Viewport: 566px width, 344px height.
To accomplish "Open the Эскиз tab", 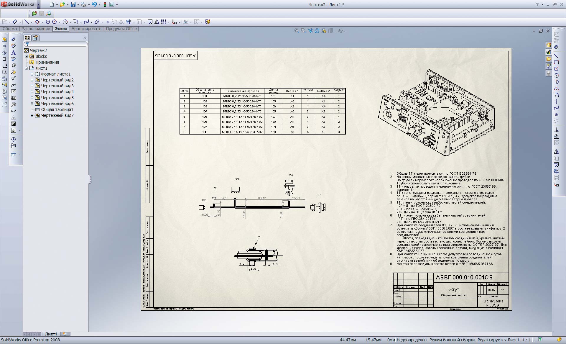I will pos(61,29).
